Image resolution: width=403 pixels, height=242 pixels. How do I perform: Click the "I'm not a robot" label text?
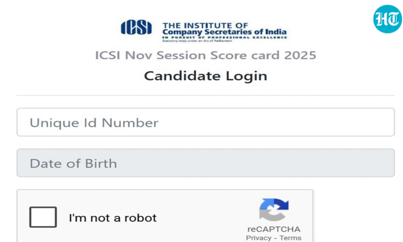[112, 218]
